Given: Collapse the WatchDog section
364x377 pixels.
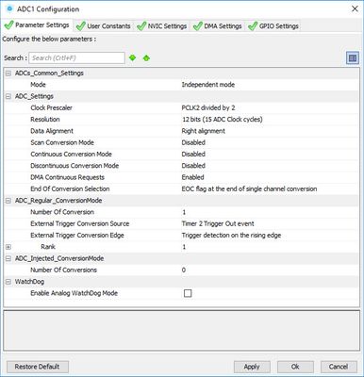Looking at the screenshot, I should point(8,282).
